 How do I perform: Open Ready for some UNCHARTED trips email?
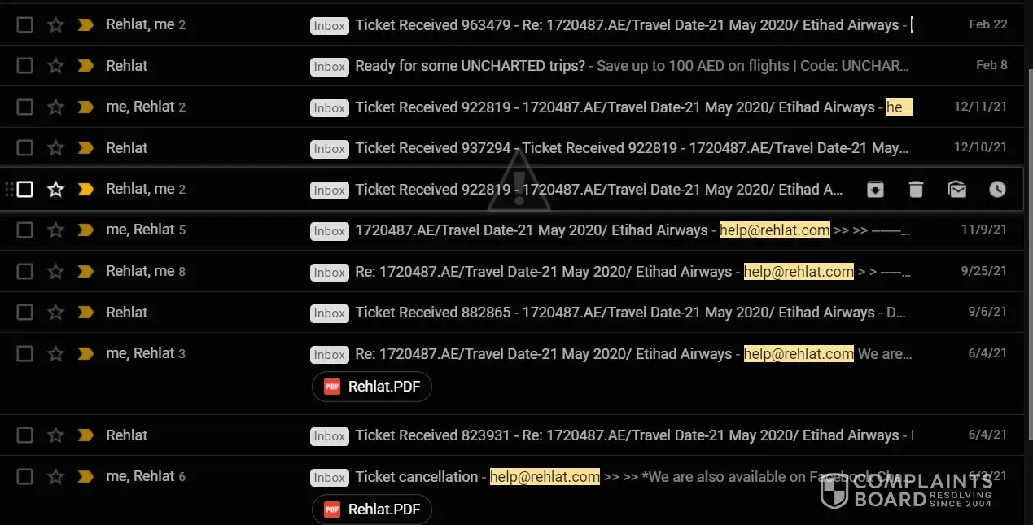point(470,66)
